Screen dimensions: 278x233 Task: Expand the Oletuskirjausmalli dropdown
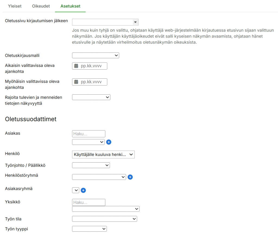pyautogui.click(x=95, y=55)
